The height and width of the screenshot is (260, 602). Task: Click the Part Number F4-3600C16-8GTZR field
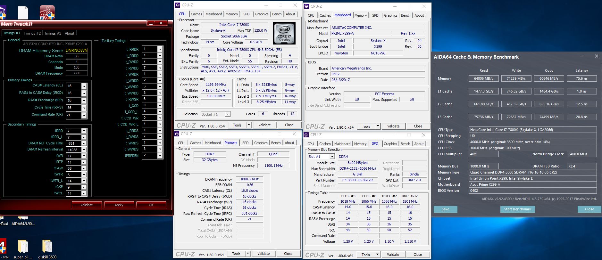click(x=357, y=180)
